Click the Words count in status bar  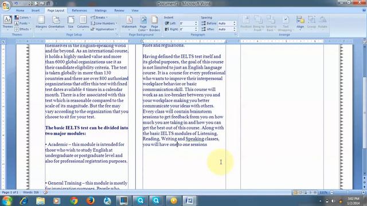pyautogui.click(x=30, y=192)
